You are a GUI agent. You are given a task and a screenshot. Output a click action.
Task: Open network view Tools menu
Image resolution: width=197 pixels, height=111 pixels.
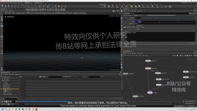click(x=137, y=55)
